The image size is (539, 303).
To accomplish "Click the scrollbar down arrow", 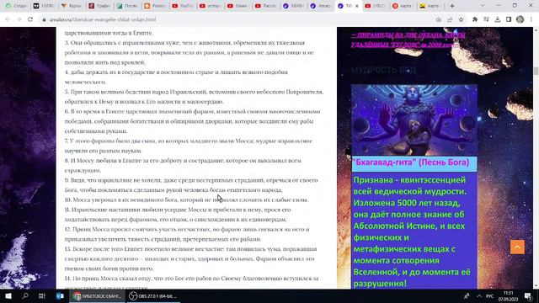I will (x=536, y=286).
